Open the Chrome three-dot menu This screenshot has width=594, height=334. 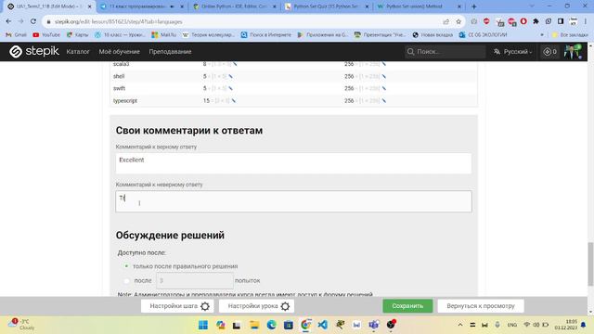tap(586, 21)
